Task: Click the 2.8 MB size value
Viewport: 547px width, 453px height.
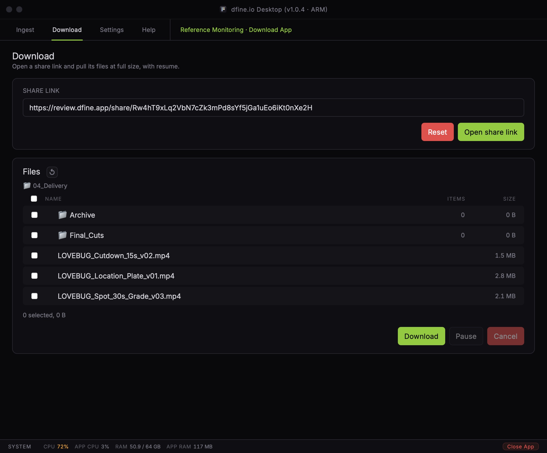Action: tap(505, 276)
